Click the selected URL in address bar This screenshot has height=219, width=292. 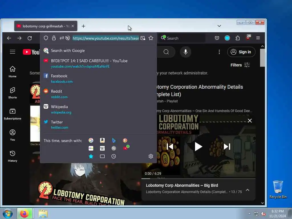pos(106,38)
